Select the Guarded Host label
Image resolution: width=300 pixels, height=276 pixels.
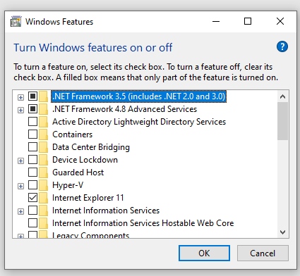[78, 172]
